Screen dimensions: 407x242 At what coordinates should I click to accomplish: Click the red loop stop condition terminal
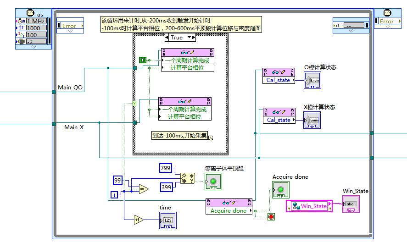pyautogui.click(x=271, y=216)
